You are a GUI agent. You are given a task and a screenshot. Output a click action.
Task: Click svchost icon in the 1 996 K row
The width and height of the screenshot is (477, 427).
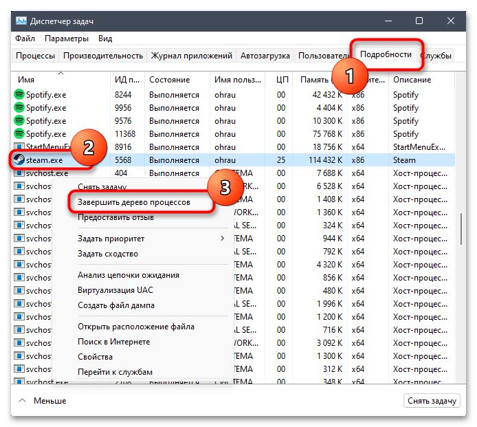19,304
